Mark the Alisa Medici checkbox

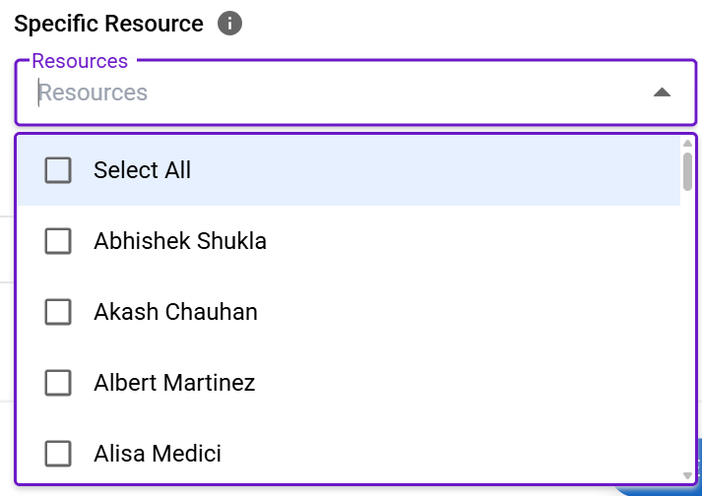click(x=58, y=454)
